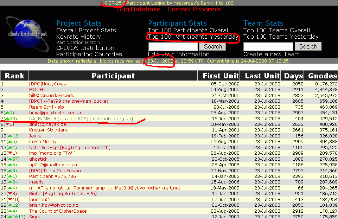Image resolution: width=338 pixels, height=219 pixels.
Task: Open Ustin & DExpl [BugTraq.ru Voronezh]
Action: [70, 148]
